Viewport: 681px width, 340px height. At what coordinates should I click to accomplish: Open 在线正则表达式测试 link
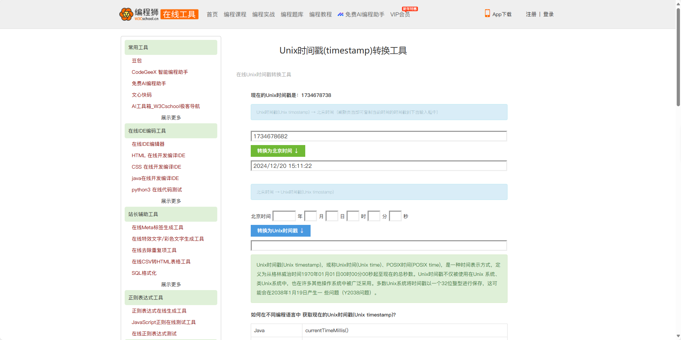click(x=154, y=334)
